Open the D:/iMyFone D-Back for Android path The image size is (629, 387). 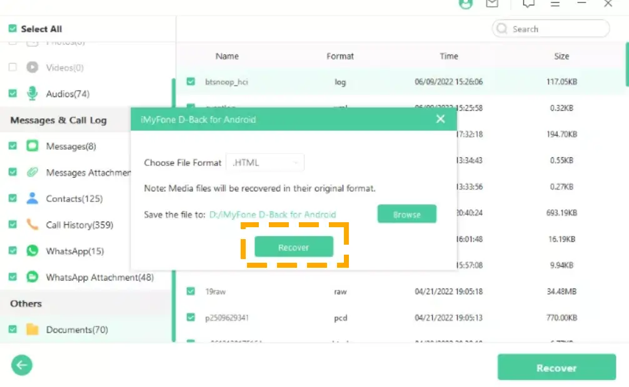click(x=273, y=215)
